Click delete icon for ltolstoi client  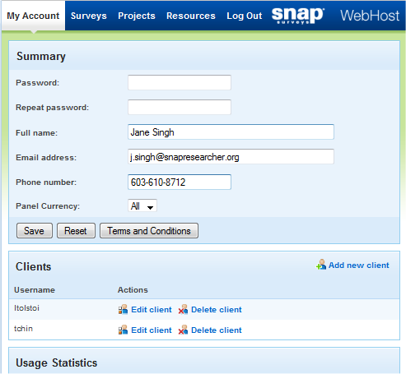pyautogui.click(x=183, y=309)
